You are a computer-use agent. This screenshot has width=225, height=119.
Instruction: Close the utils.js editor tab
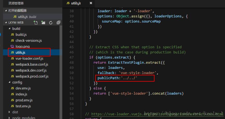tap(91, 3)
